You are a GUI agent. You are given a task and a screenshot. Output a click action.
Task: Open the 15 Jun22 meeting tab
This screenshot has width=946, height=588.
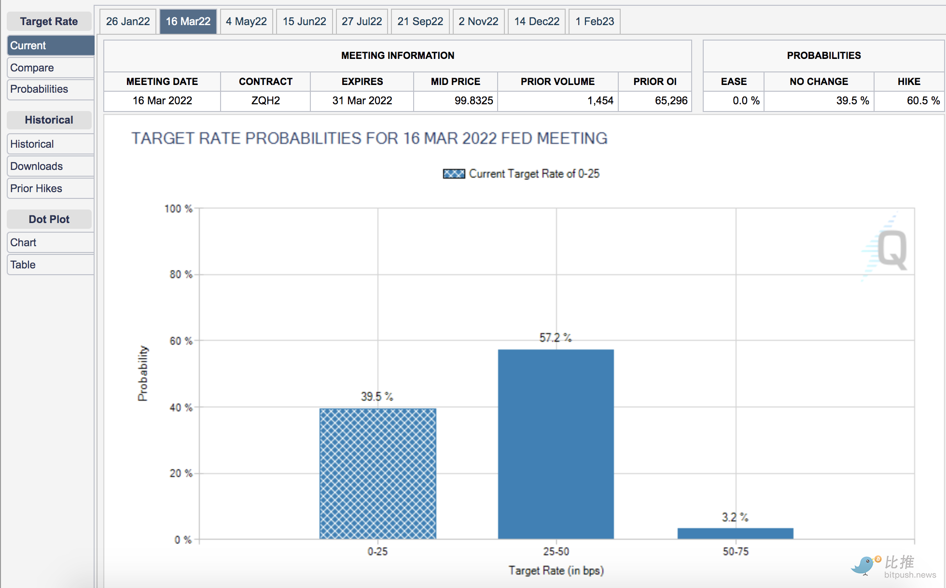click(x=305, y=21)
